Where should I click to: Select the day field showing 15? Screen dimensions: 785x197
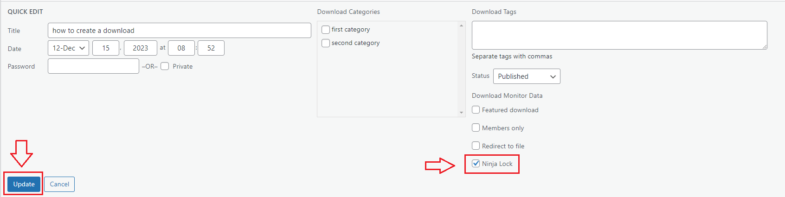pyautogui.click(x=106, y=48)
